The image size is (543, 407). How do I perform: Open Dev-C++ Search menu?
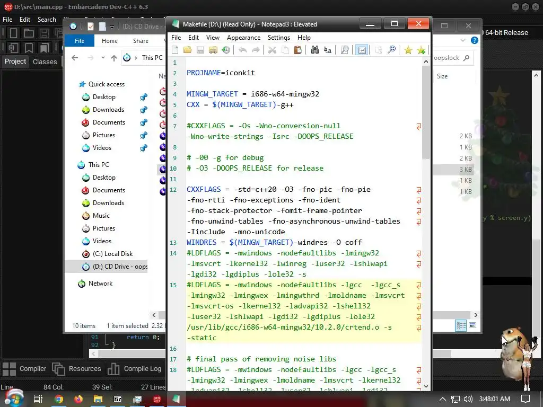point(47,20)
